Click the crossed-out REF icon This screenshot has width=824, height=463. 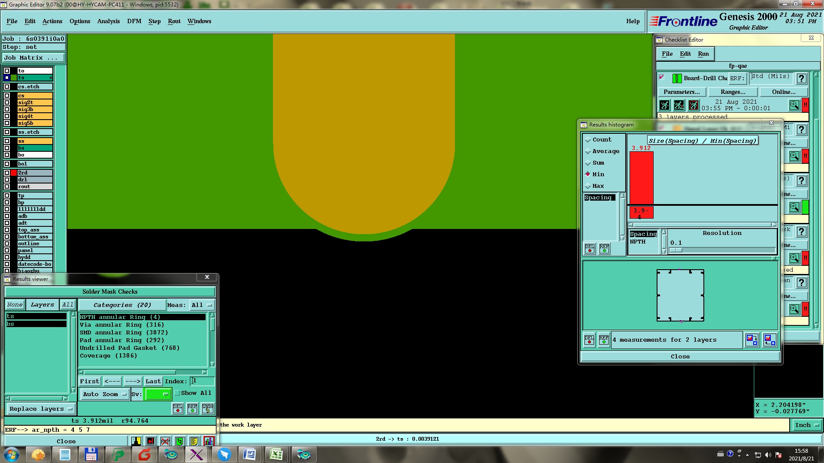pyautogui.click(x=165, y=441)
